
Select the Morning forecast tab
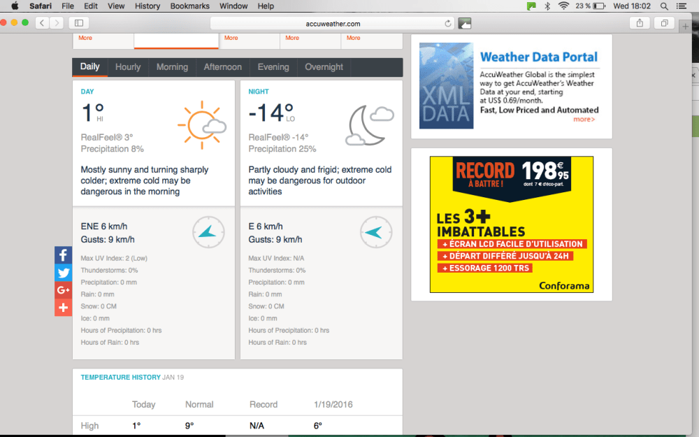[172, 67]
